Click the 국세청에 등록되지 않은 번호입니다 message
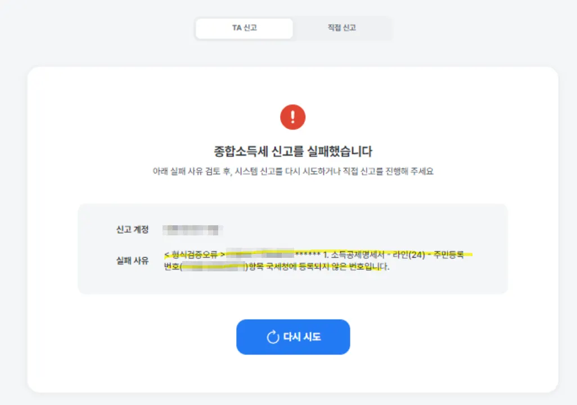The height and width of the screenshot is (405, 577). (327, 266)
